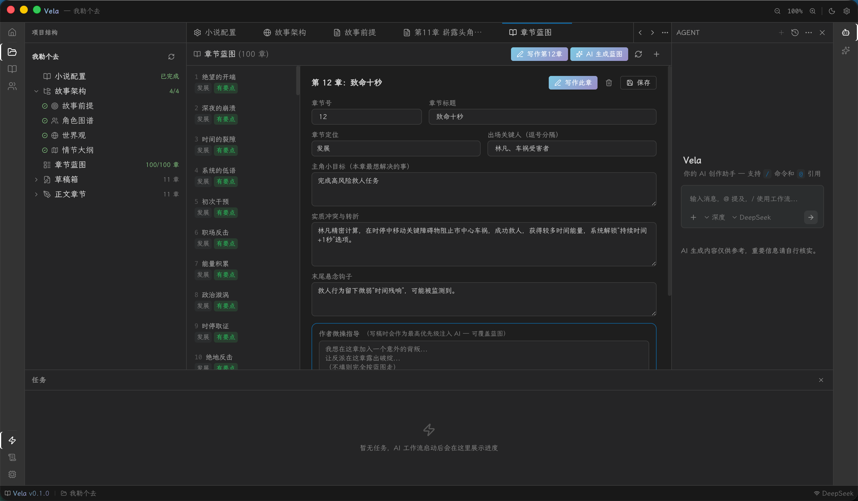858x501 pixels.
Task: Toggle dark mode with the moon icon
Action: [x=831, y=11]
